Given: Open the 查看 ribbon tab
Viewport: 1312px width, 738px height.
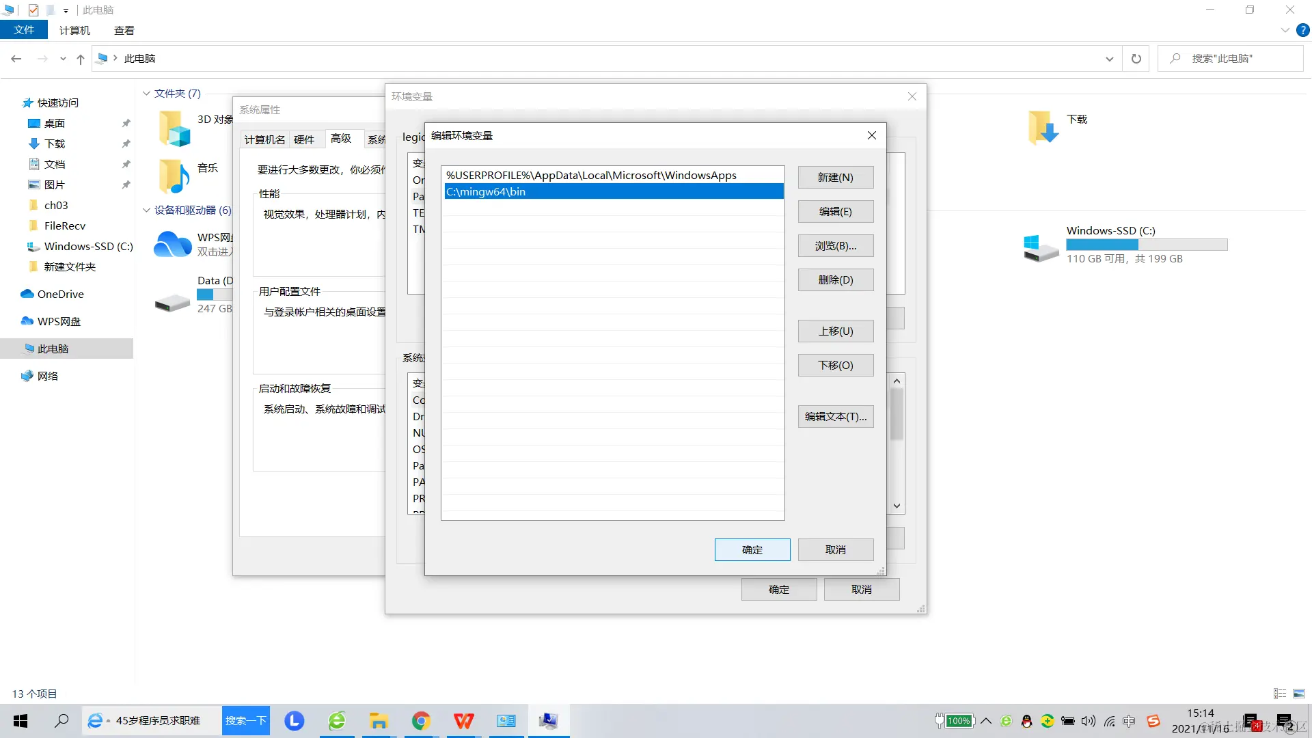Looking at the screenshot, I should tap(124, 30).
